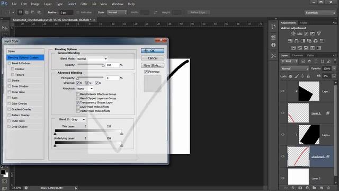Add a Photo Filter adjustment
The width and height of the screenshot is (339, 191).
[x=309, y=41]
